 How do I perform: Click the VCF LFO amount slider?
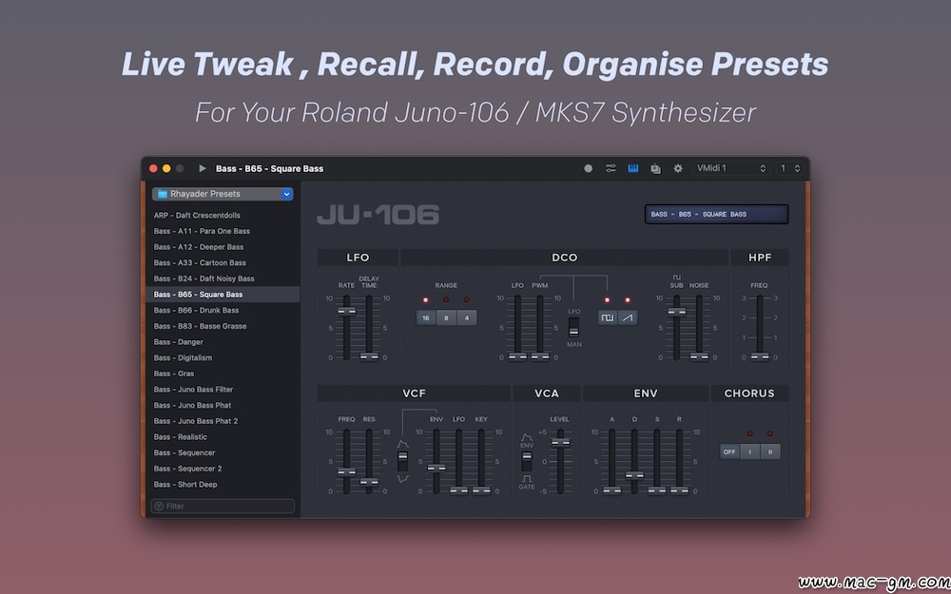[x=458, y=490]
